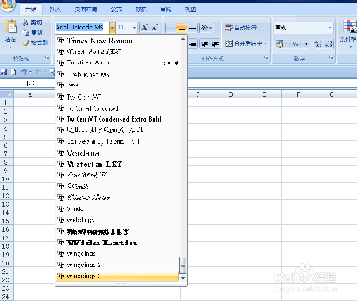Switch to 页面布局 tab
The width and height of the screenshot is (357, 301).
(86, 9)
